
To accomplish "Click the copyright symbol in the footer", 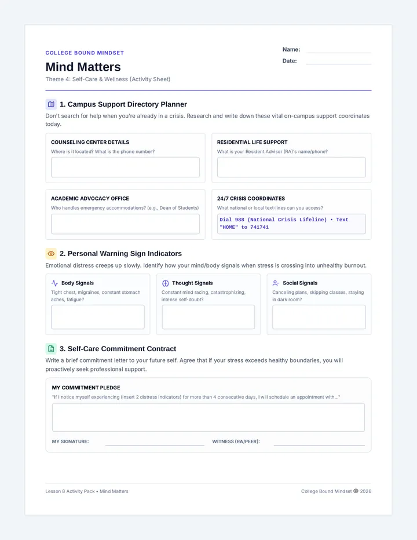I will pos(356,491).
